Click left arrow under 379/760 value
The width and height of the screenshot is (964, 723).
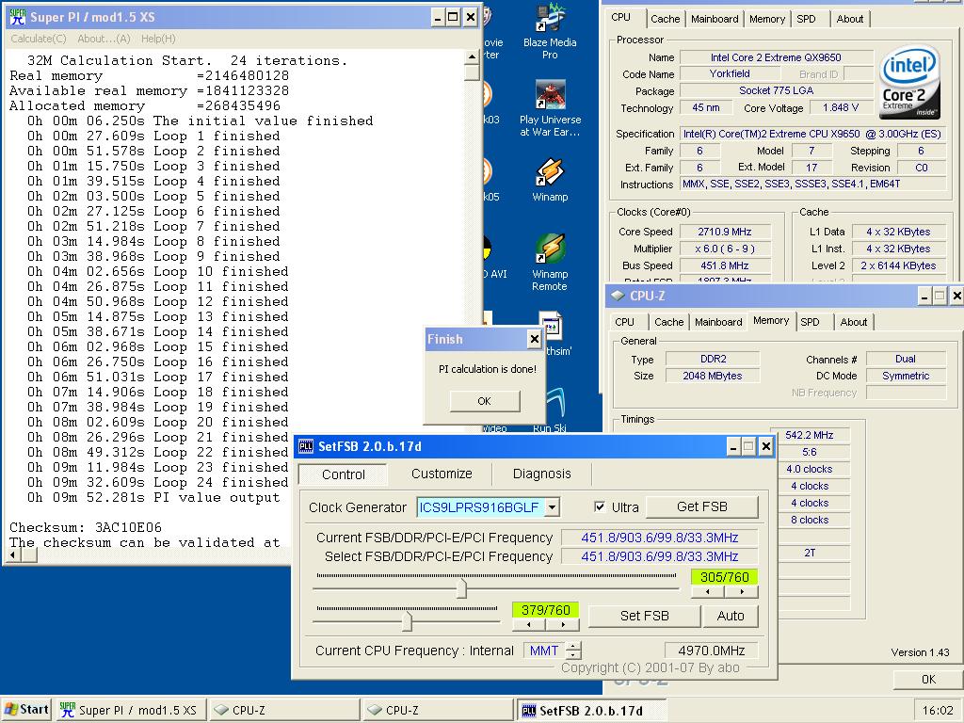529,624
